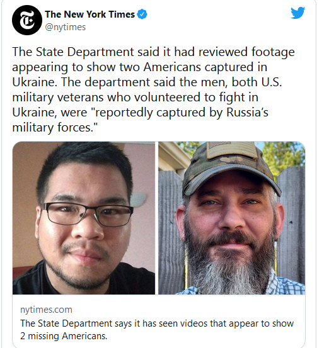
Task: Click the tweet's final words 'military forces.'
Action: click(55, 128)
